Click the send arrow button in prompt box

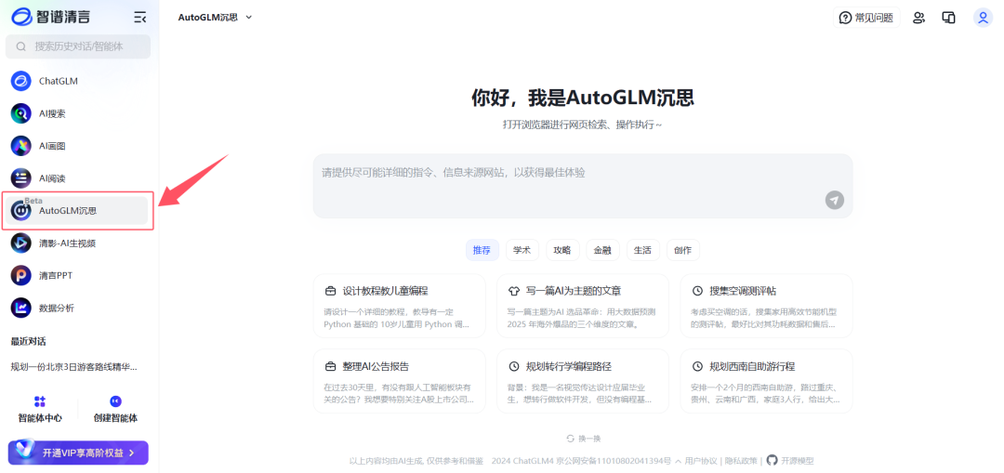(x=834, y=201)
